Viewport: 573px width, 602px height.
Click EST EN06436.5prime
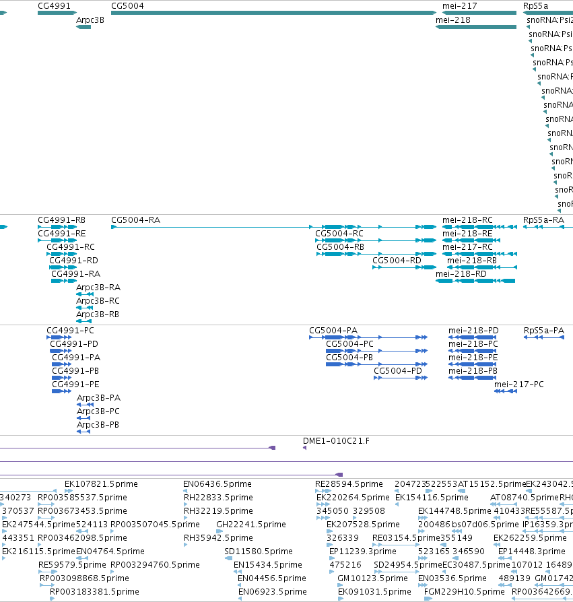(x=217, y=484)
